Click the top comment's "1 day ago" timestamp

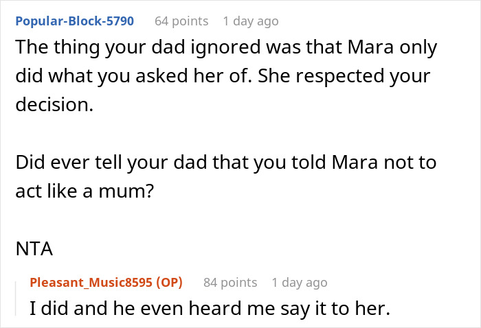250,21
